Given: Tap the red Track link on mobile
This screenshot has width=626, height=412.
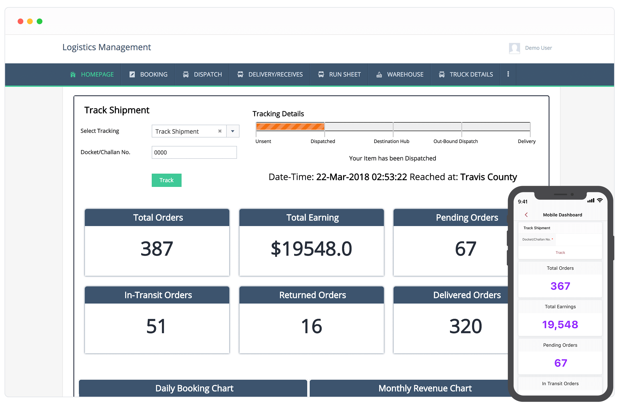Looking at the screenshot, I should coord(560,253).
